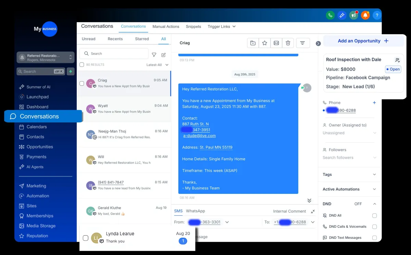The height and width of the screenshot is (255, 411).
Task: Open the orange bell notifications icon
Action: [365, 15]
